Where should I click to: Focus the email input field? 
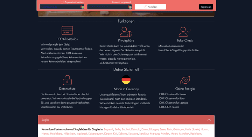point(62,7)
